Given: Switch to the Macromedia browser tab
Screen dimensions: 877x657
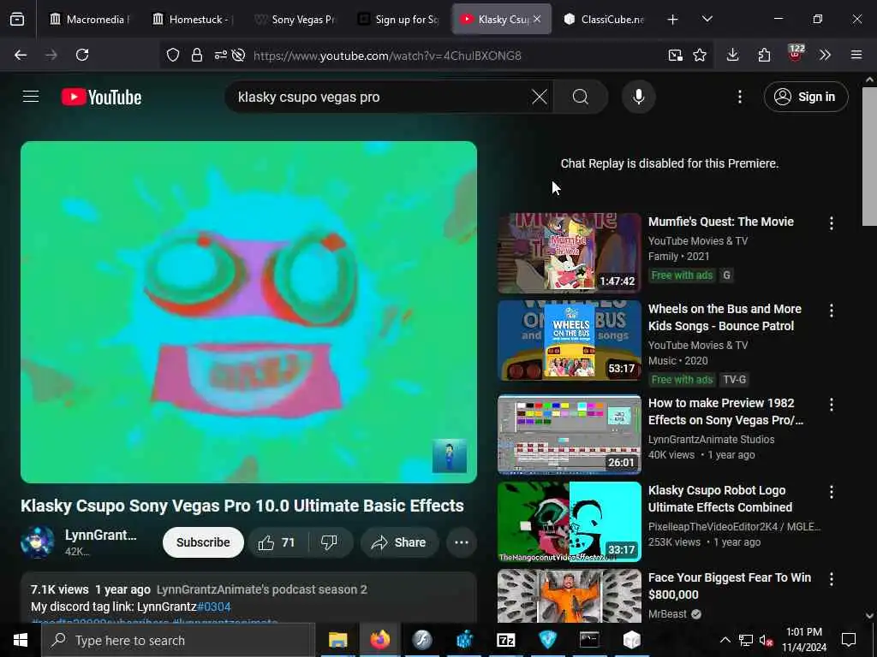Looking at the screenshot, I should [x=90, y=19].
